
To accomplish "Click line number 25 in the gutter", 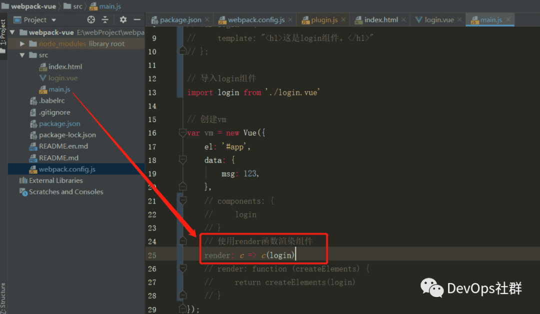I will click(x=152, y=255).
